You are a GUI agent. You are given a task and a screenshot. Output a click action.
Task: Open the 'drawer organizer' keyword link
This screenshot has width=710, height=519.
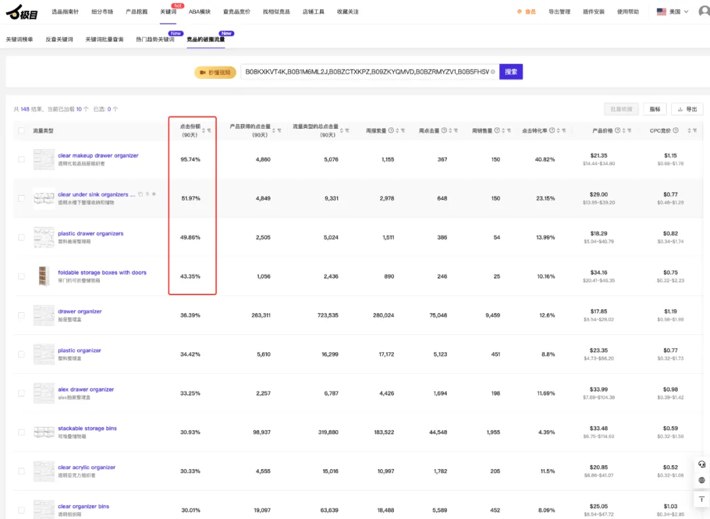tap(80, 311)
